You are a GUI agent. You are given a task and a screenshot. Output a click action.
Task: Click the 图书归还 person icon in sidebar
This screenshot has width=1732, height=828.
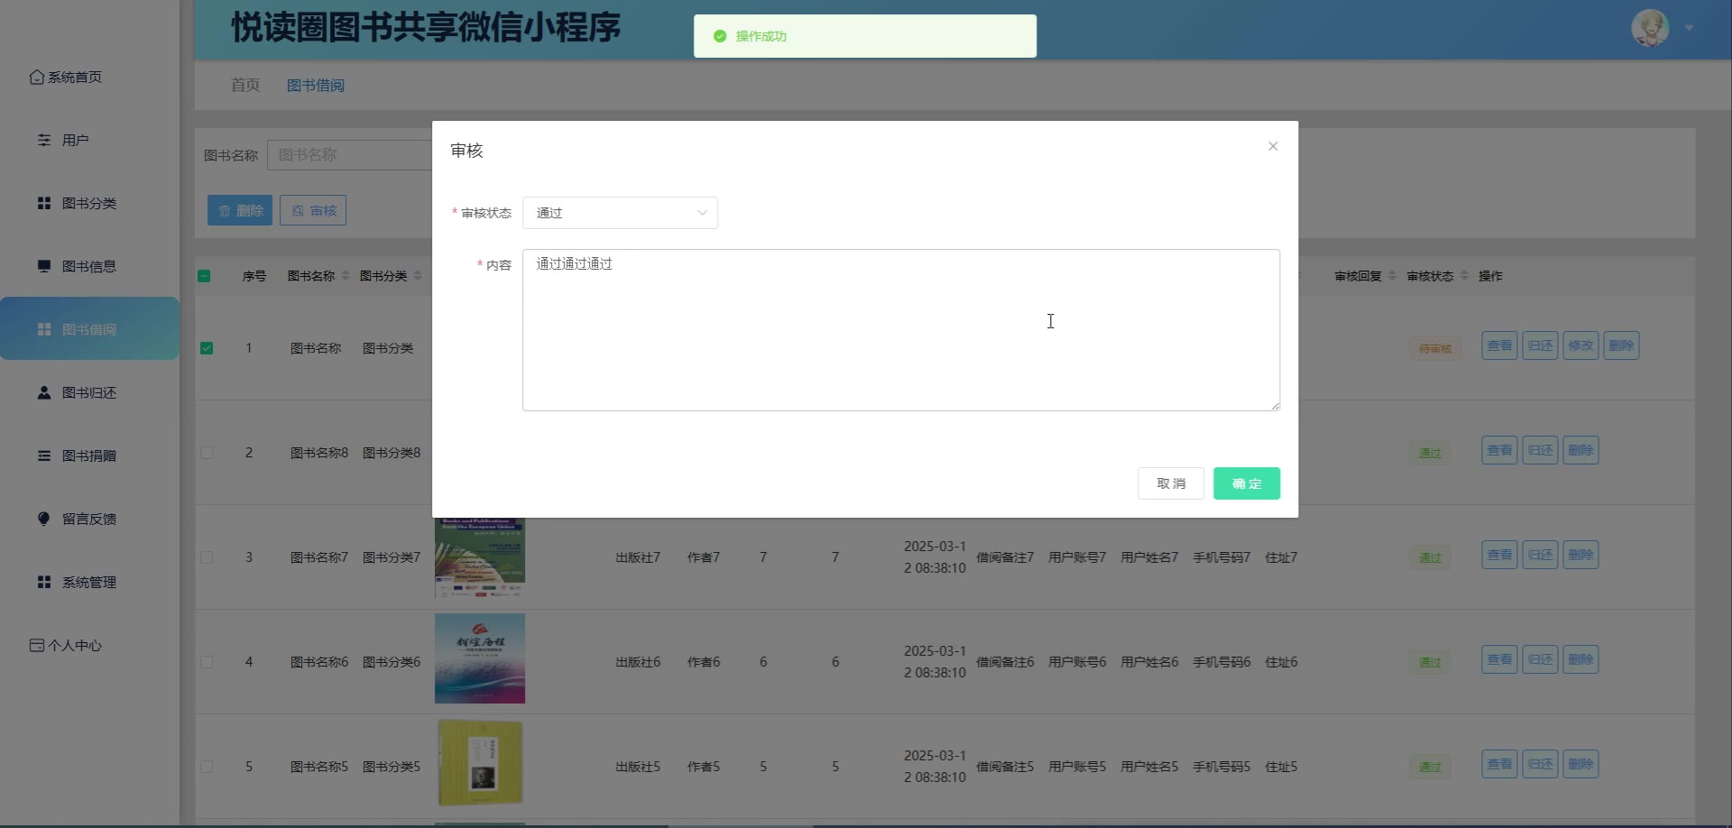(43, 393)
